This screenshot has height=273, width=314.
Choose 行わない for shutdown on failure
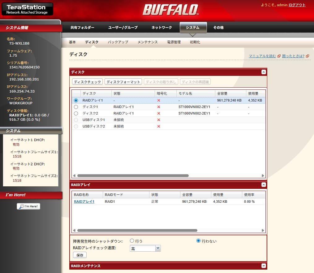coord(198,240)
